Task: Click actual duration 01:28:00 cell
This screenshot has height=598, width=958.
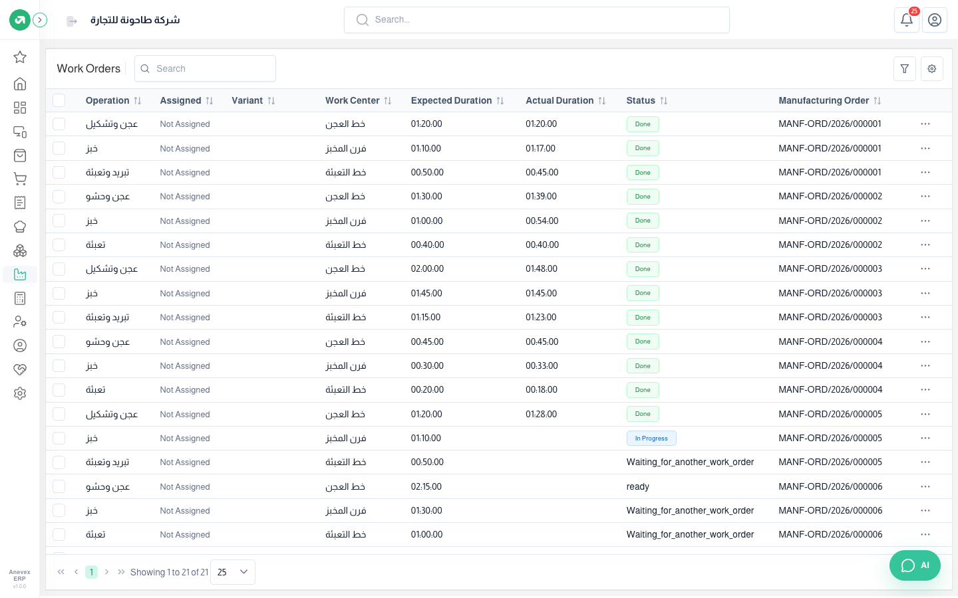Action: click(x=542, y=415)
